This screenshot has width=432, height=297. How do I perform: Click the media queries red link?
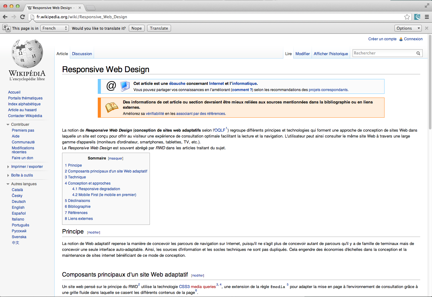click(x=203, y=287)
